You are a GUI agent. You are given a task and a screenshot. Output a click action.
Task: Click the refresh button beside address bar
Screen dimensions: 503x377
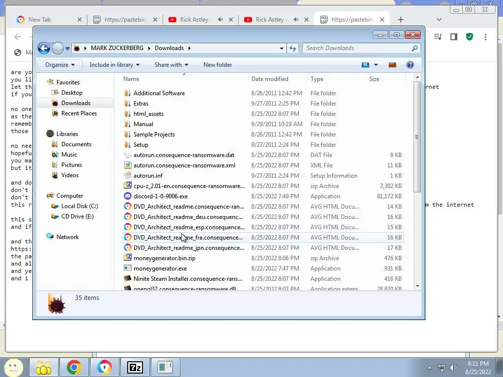pyautogui.click(x=293, y=48)
